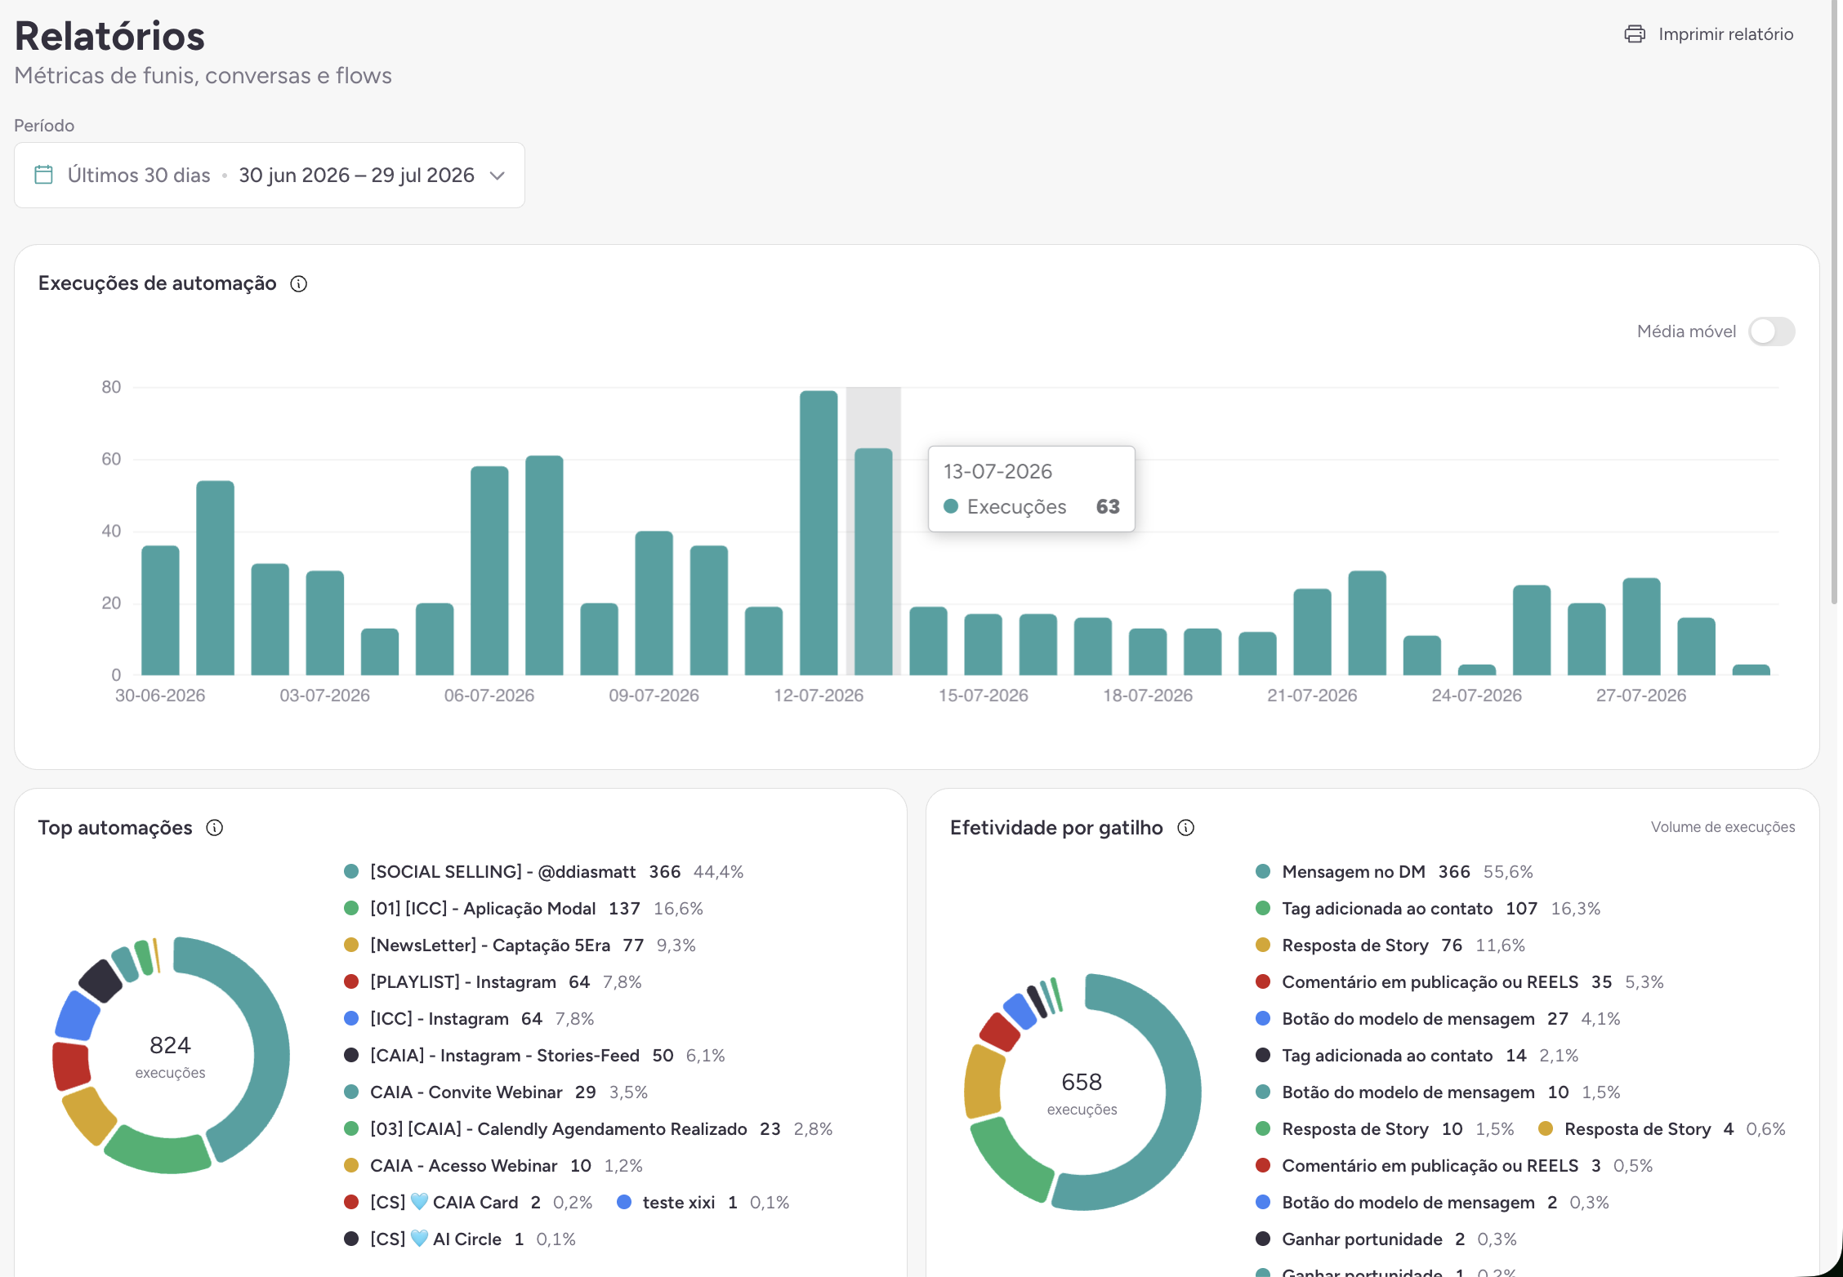The image size is (1843, 1277).
Task: Toggle the Média móvel switch
Action: 1771,331
